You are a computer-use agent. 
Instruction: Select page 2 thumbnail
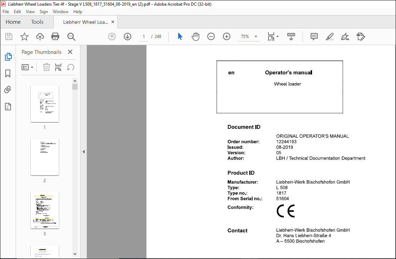click(x=45, y=157)
